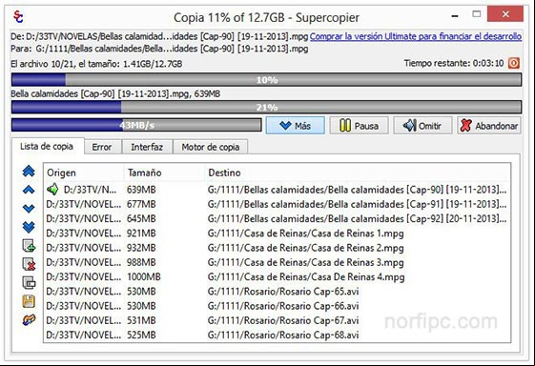Click the Supercopier logo icon in title bar

pyautogui.click(x=18, y=16)
